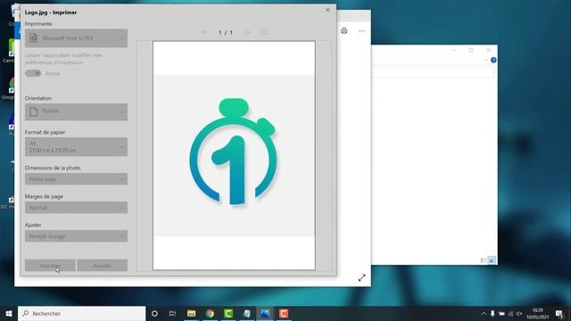Open the Windows Start menu

9,313
